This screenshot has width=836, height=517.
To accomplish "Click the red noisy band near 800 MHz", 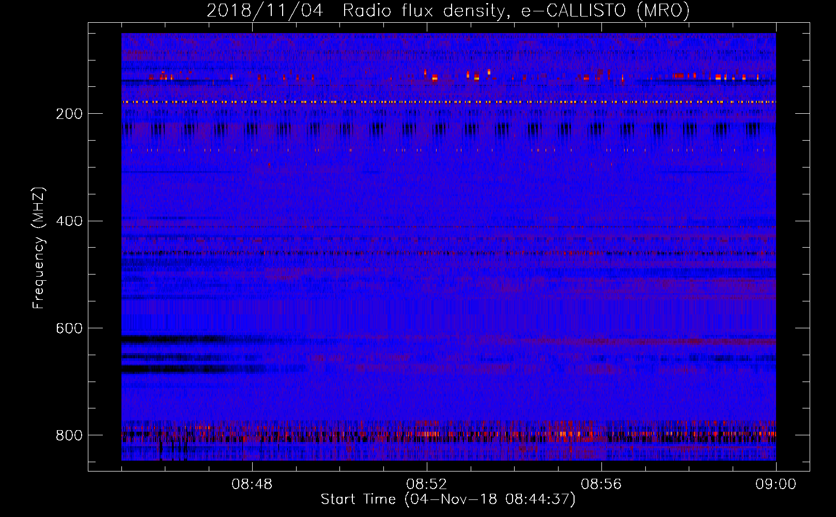I will pos(448,434).
